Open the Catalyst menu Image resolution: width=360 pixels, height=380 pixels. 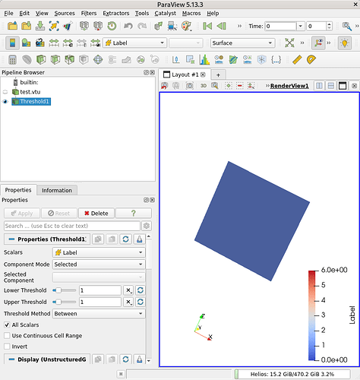[166, 13]
